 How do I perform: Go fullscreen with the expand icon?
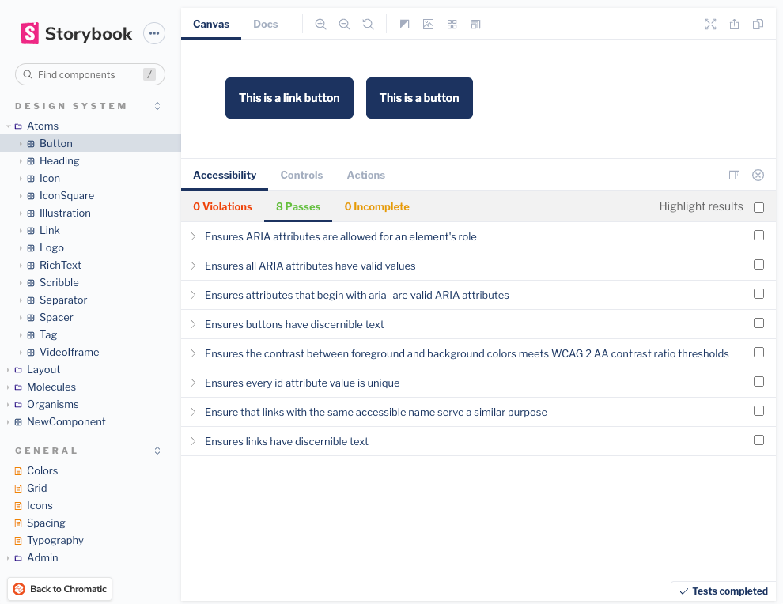(710, 24)
